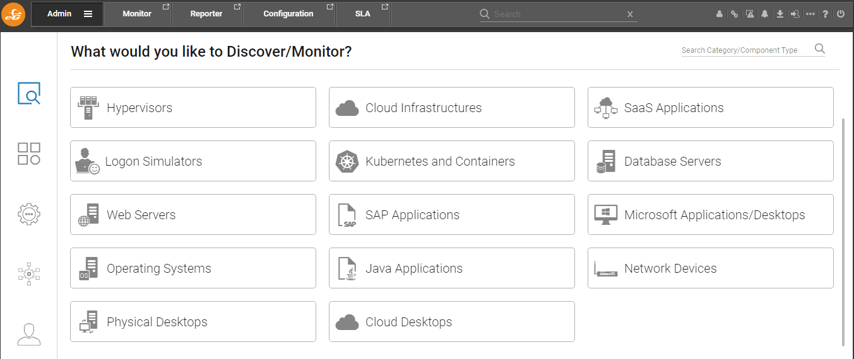854x359 pixels.
Task: Choose the Cloud Infrastructures category
Action: [452, 108]
